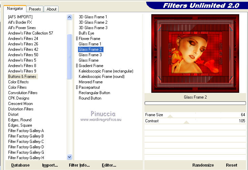Select Distortion Filters category

21,109
